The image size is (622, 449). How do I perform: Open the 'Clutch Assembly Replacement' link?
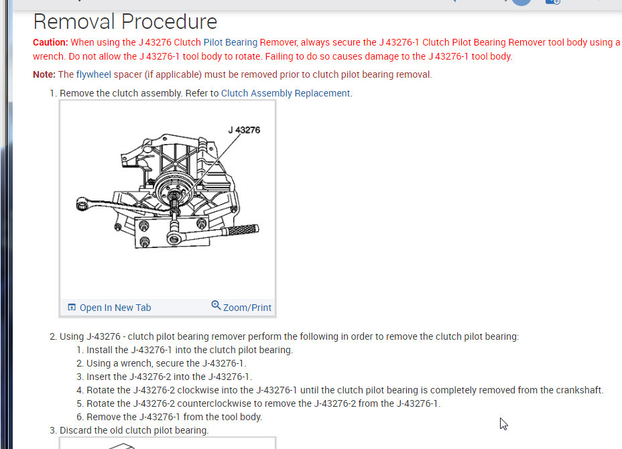coord(286,93)
